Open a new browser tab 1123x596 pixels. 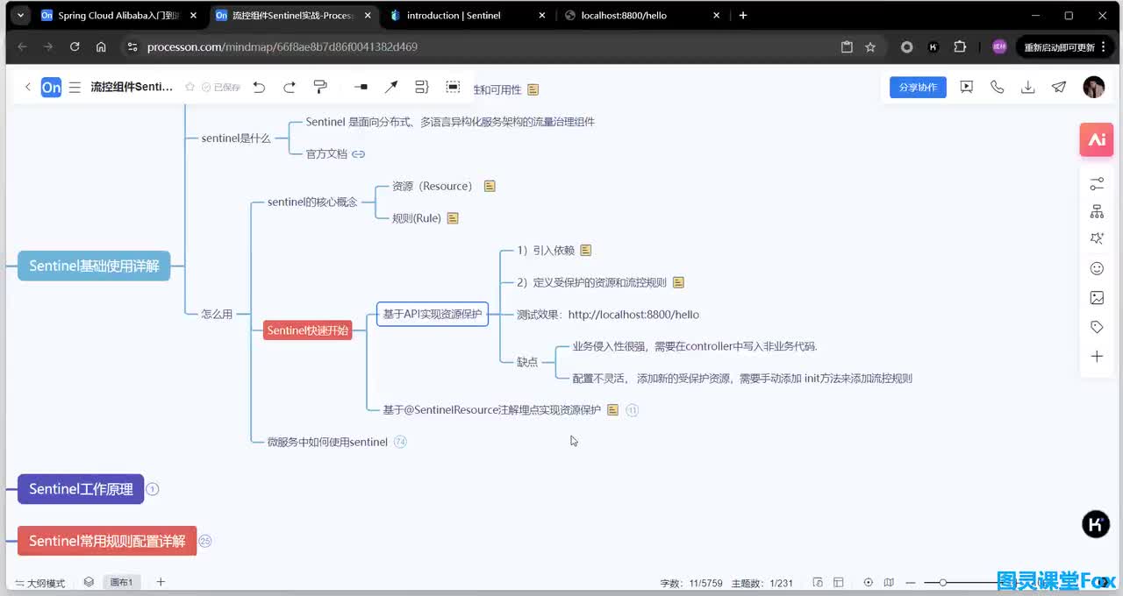click(743, 15)
